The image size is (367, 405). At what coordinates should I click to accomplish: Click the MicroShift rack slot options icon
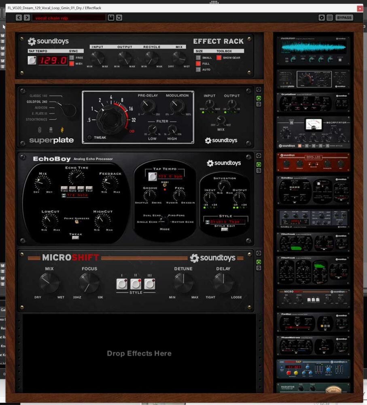point(259,253)
